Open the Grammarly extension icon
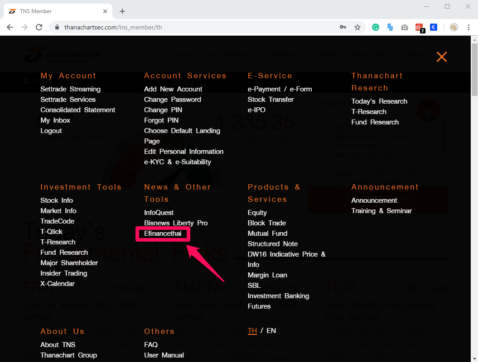The width and height of the screenshot is (478, 362). pos(376,28)
